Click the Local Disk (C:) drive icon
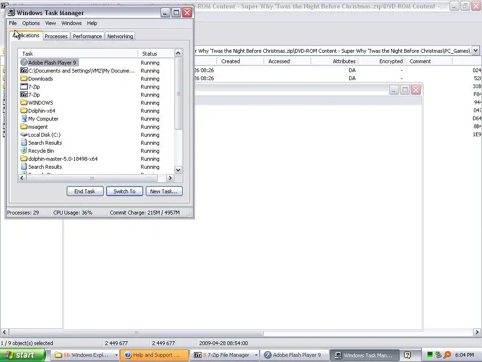The height and width of the screenshot is (362, 482). click(24, 134)
